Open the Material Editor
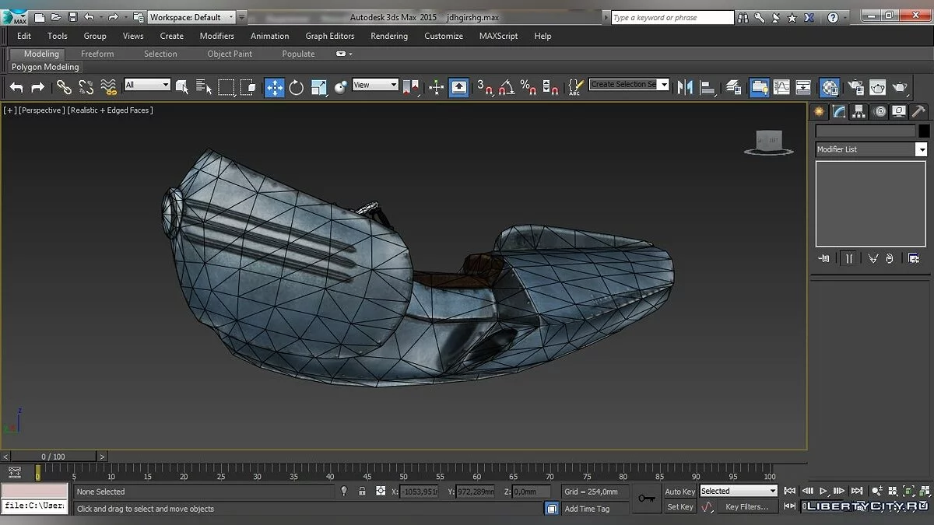This screenshot has width=934, height=525. [x=830, y=87]
